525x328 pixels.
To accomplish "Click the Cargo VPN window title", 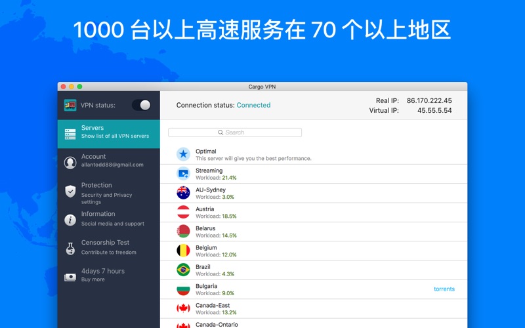I will [x=262, y=87].
